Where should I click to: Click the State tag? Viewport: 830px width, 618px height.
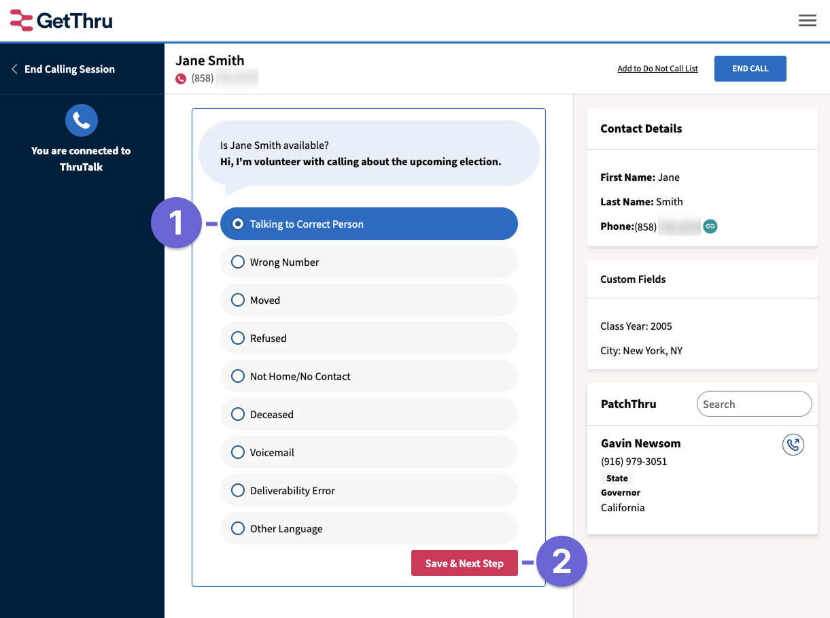pos(617,479)
